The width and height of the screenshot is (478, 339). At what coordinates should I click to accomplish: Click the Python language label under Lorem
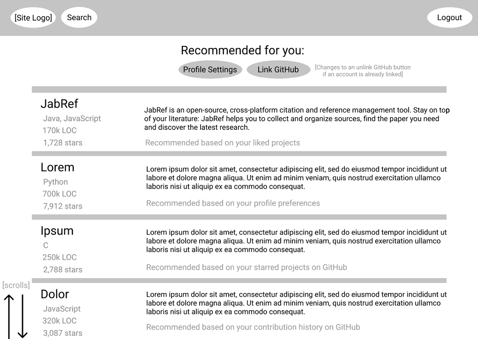(55, 182)
